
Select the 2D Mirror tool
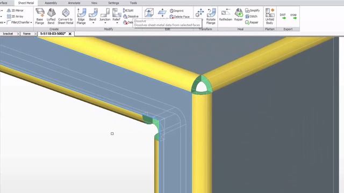[x=15, y=11]
